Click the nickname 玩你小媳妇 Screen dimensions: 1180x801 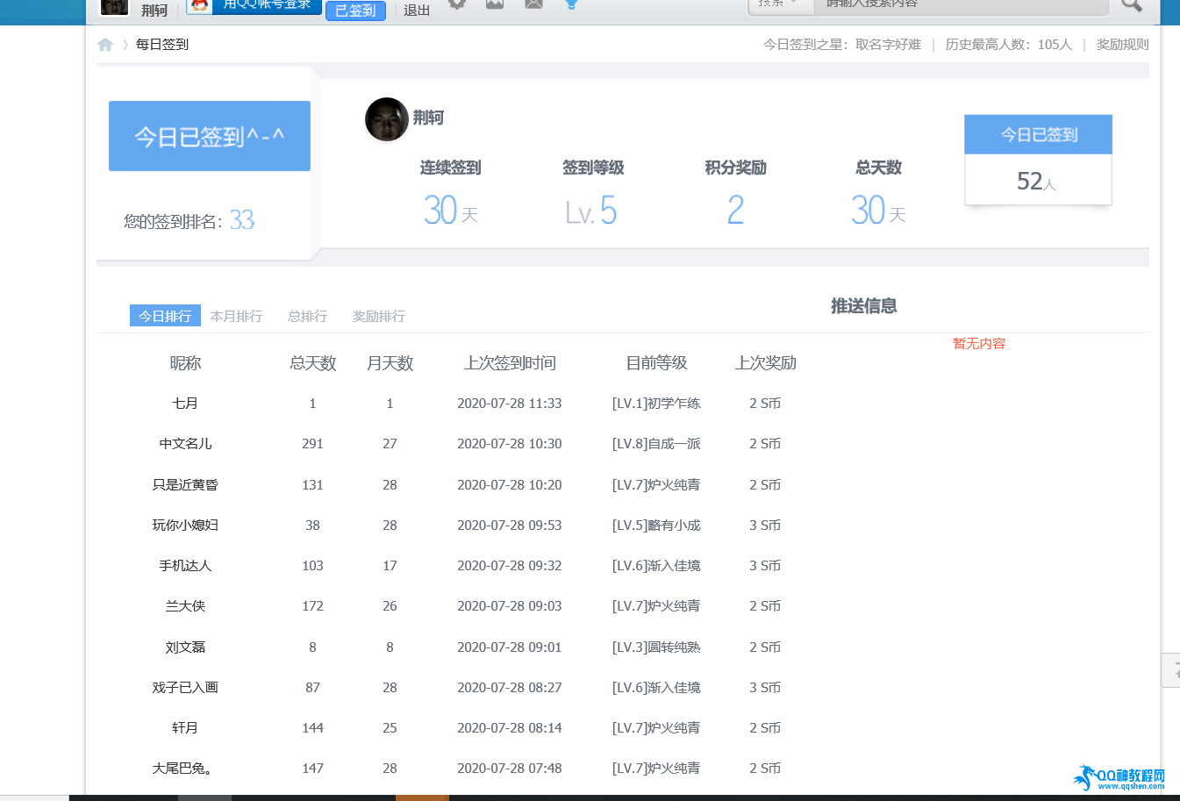tap(185, 526)
